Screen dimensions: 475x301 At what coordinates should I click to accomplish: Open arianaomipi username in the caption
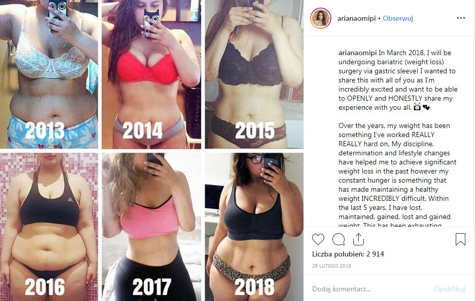pyautogui.click(x=357, y=53)
